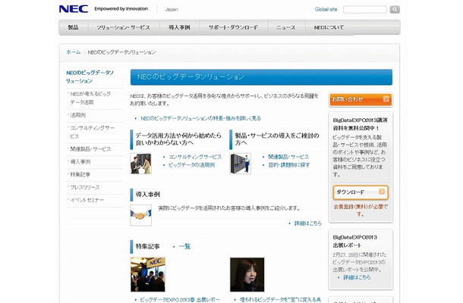The image size is (463, 303).
Task: Select 特集記事 in sidebar list
Action: tap(80, 174)
